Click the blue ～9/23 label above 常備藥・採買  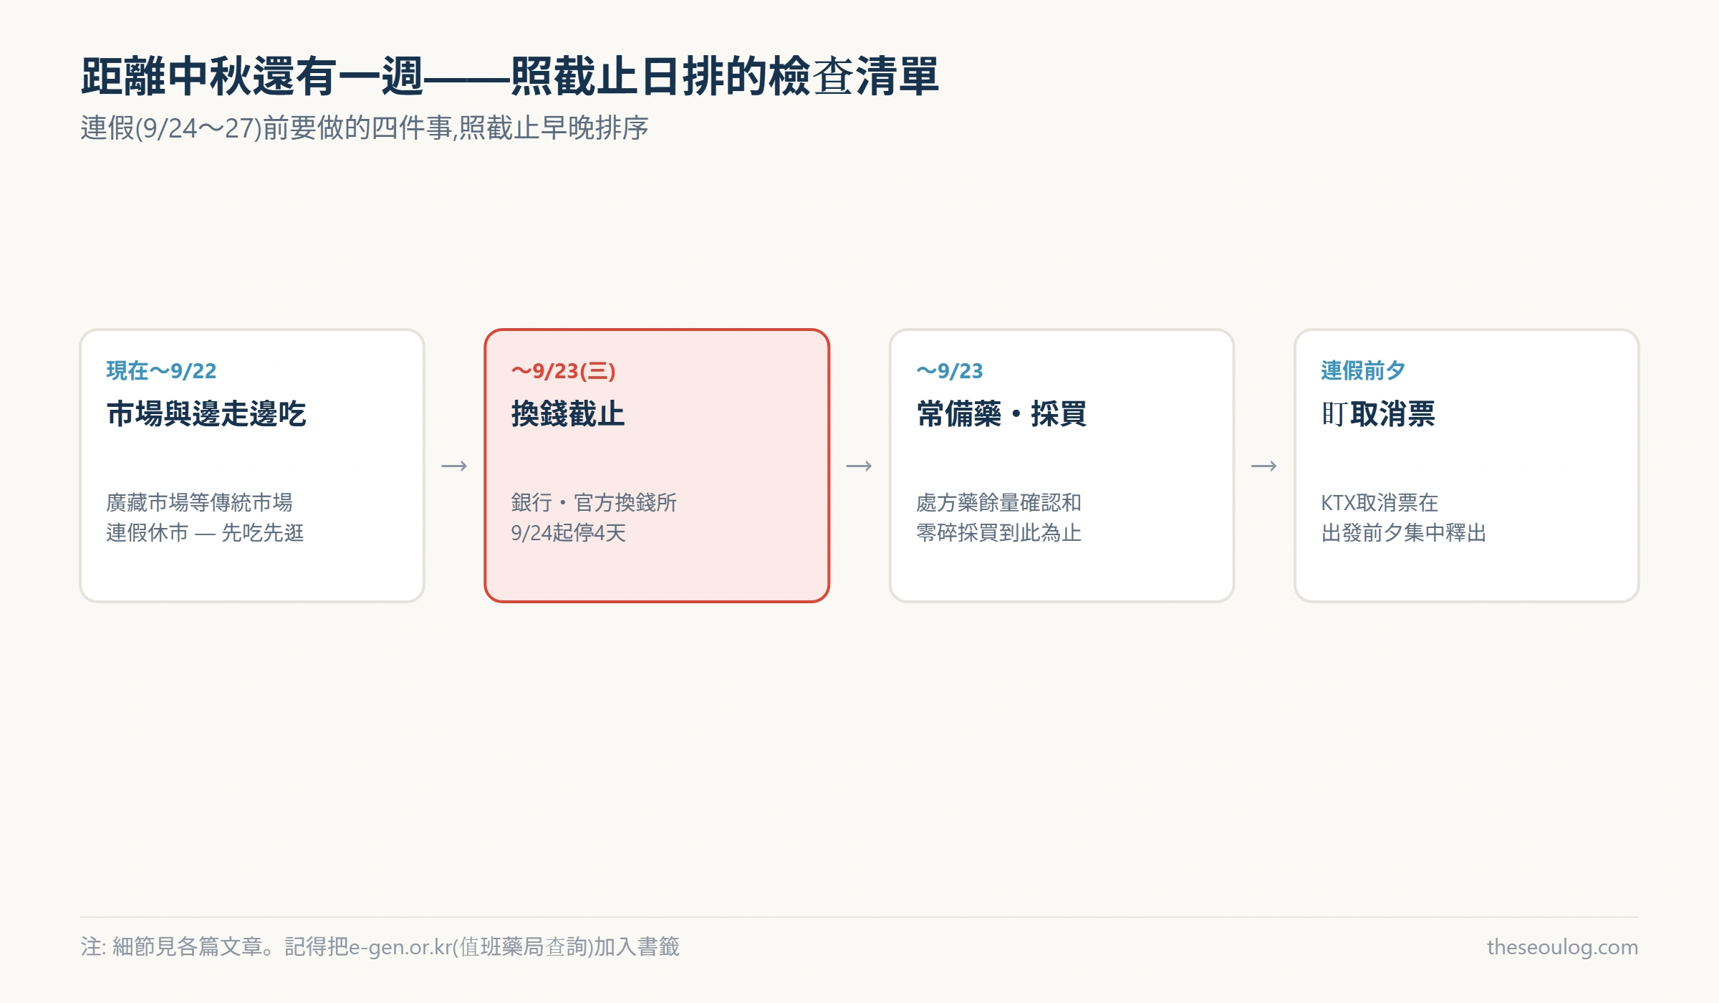click(x=950, y=370)
